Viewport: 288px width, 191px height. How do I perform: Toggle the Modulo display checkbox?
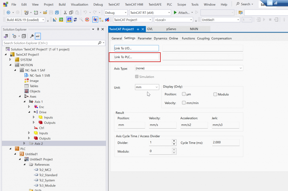(215, 94)
